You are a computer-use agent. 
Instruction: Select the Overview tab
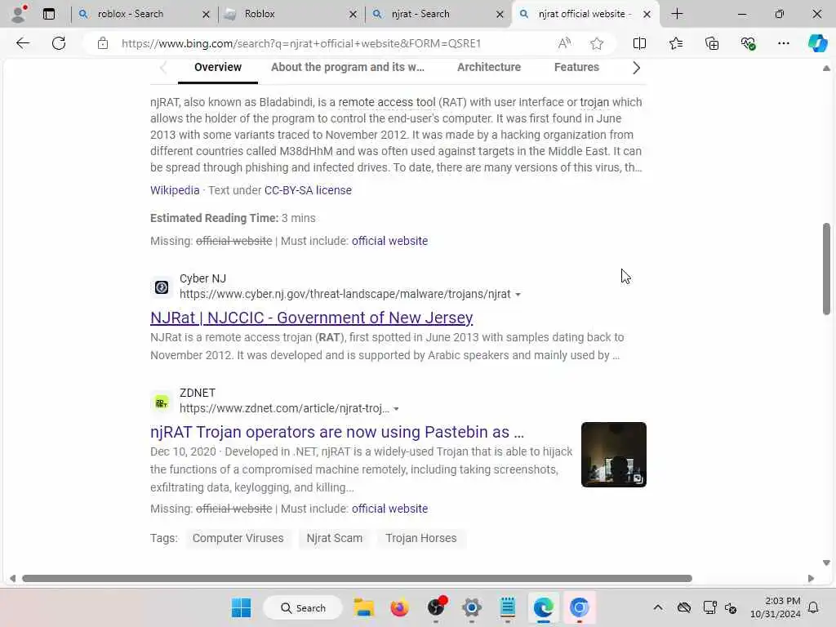click(x=217, y=67)
